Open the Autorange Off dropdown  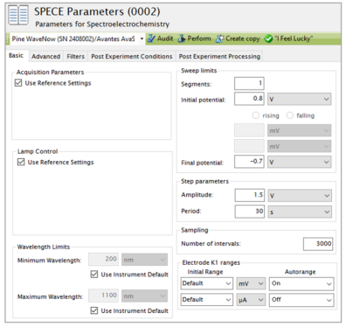301,300
